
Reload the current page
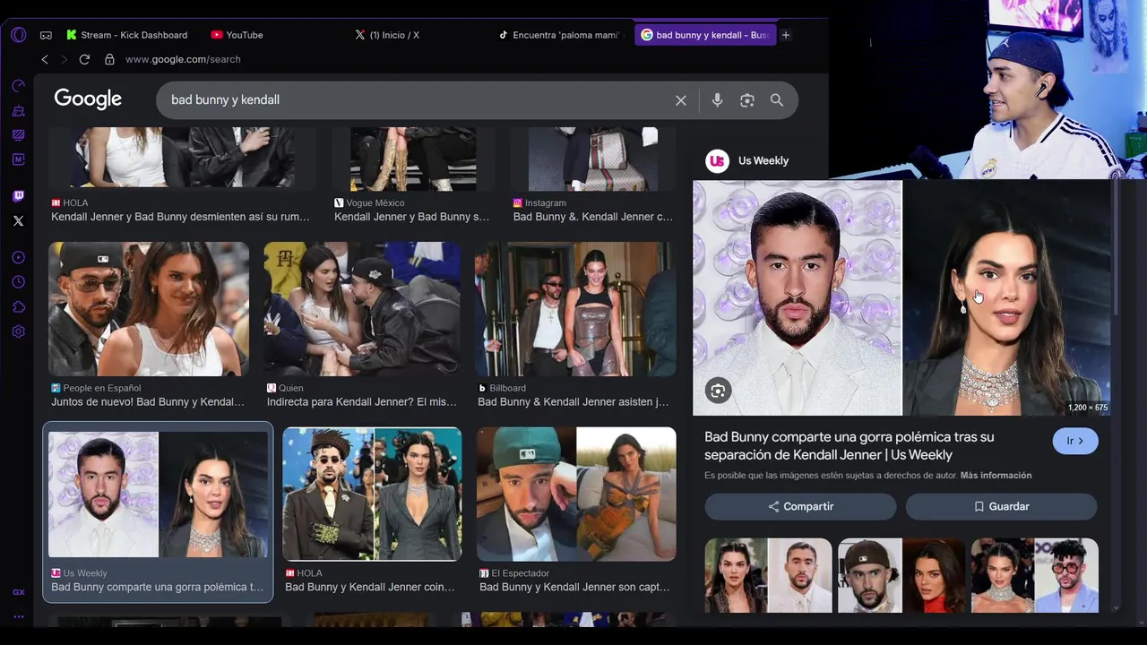[x=84, y=59]
